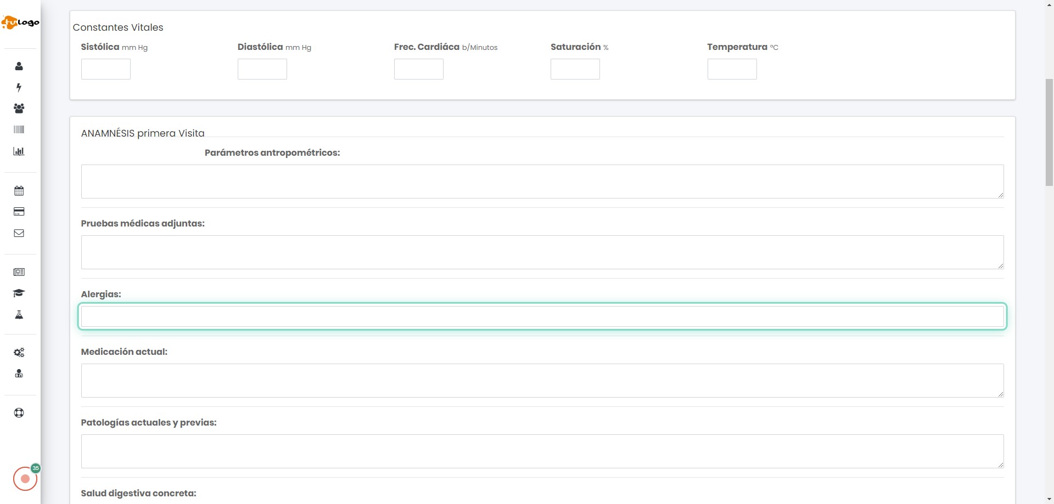The width and height of the screenshot is (1054, 504).
Task: Click the 'Constantes Vitales' heading
Action: [x=118, y=27]
